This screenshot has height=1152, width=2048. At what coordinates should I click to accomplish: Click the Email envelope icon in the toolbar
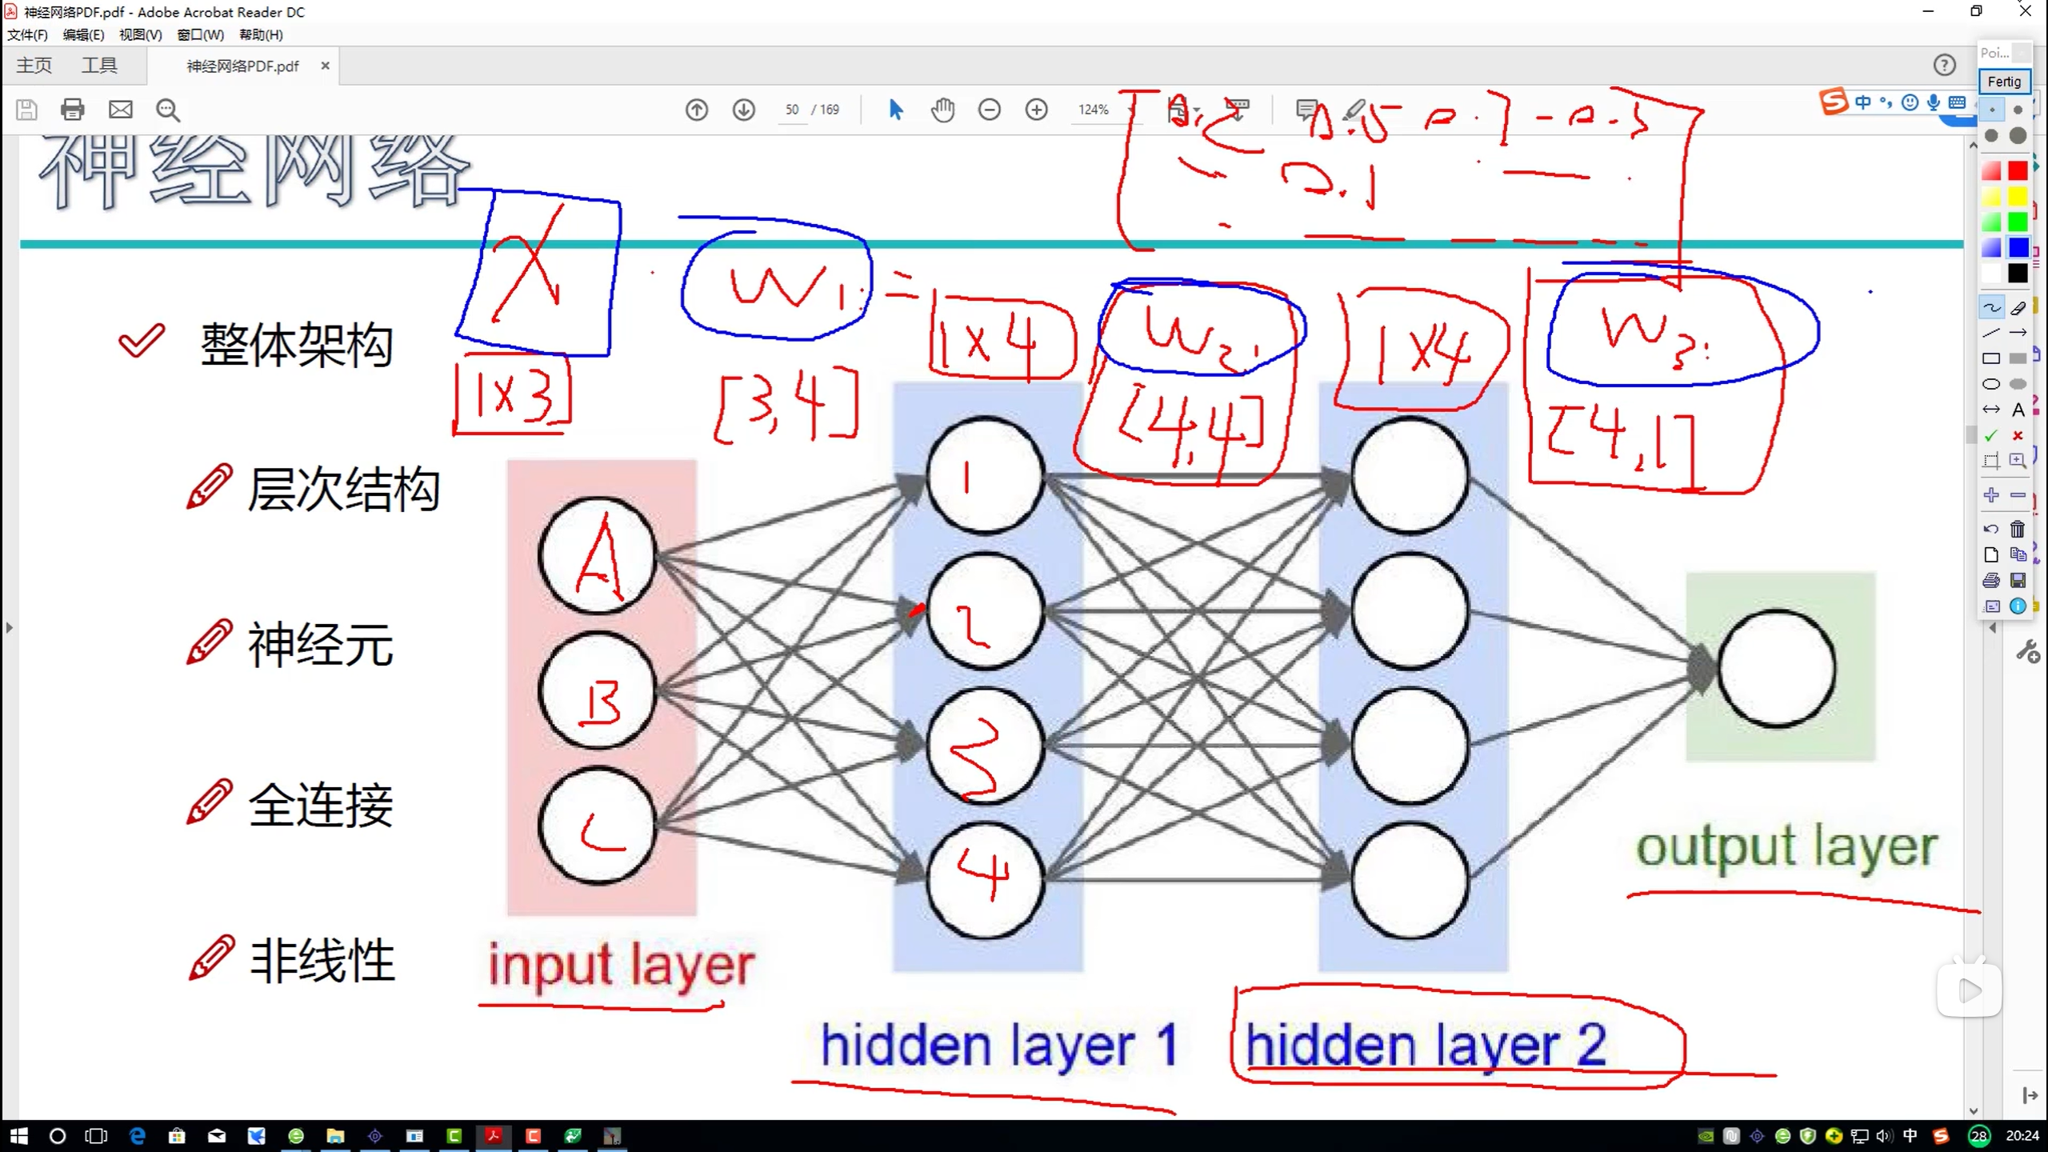[121, 110]
